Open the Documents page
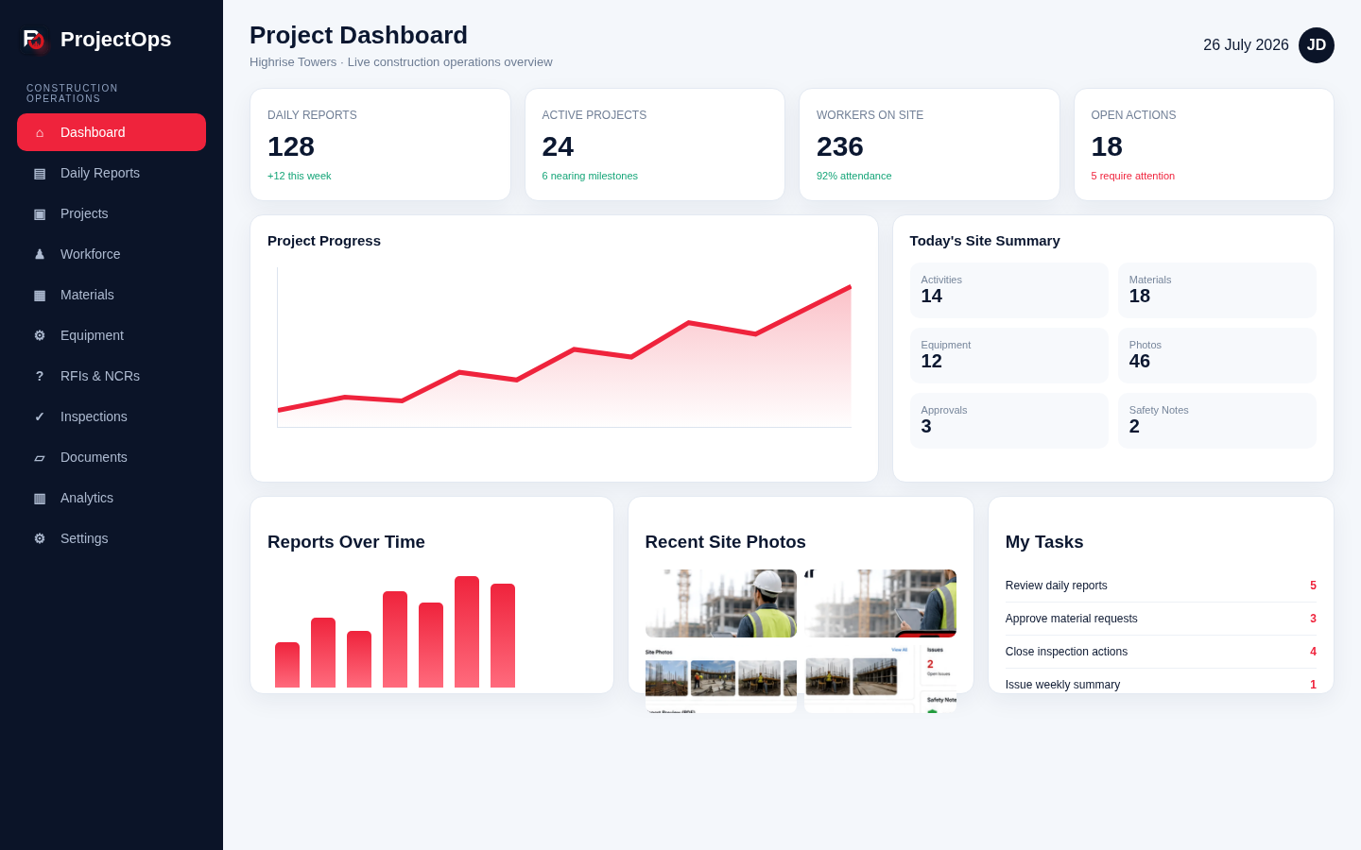 click(x=112, y=457)
